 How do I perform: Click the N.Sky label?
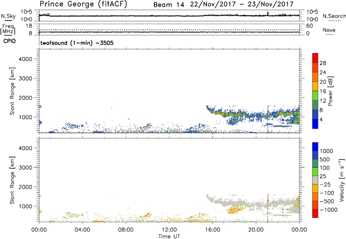click(8, 16)
